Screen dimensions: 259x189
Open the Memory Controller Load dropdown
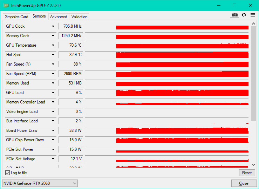53,102
